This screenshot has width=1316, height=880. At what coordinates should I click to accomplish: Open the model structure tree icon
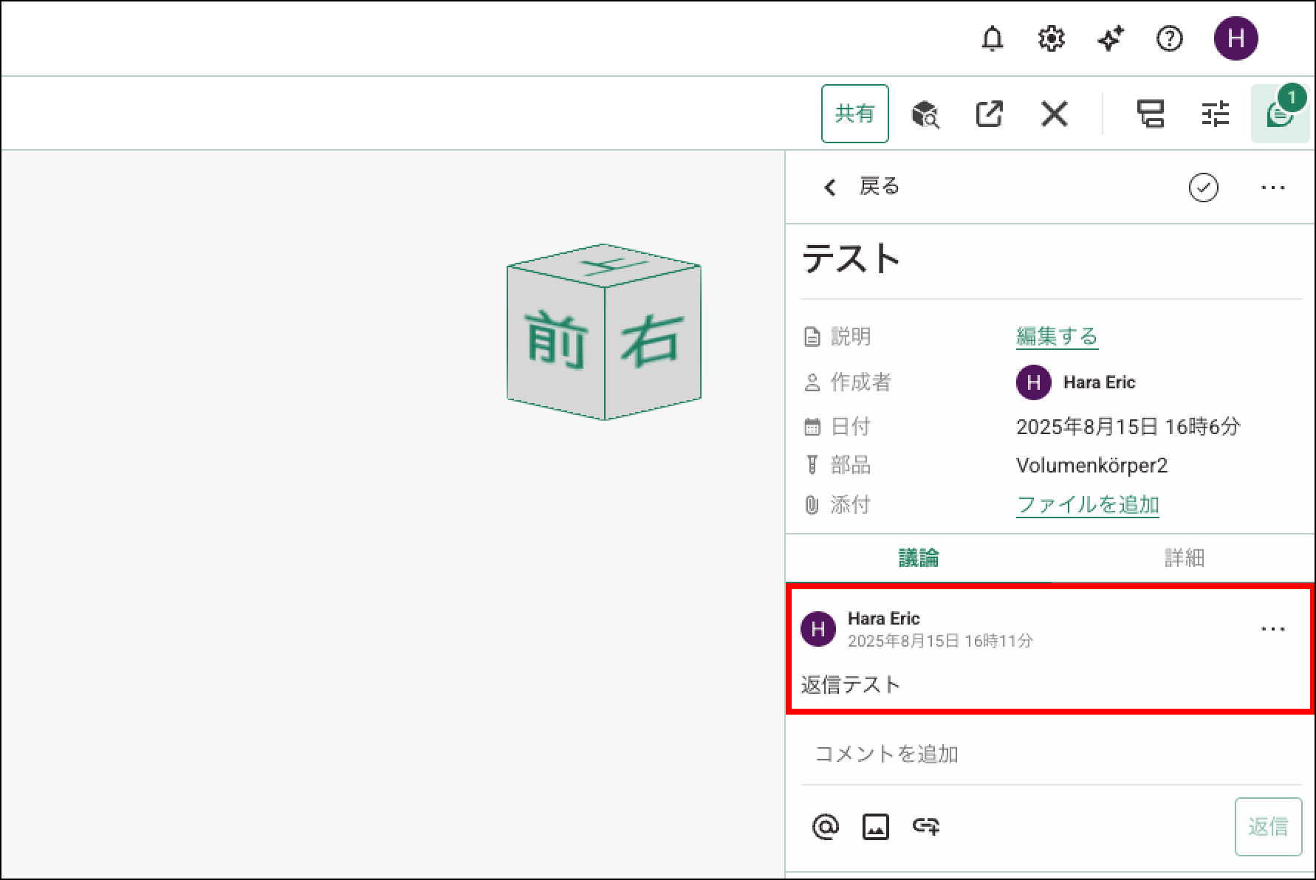coord(1150,114)
